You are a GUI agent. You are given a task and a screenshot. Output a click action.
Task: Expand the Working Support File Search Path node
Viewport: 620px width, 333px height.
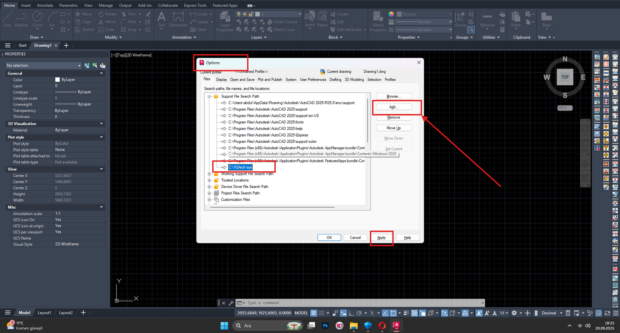(209, 174)
